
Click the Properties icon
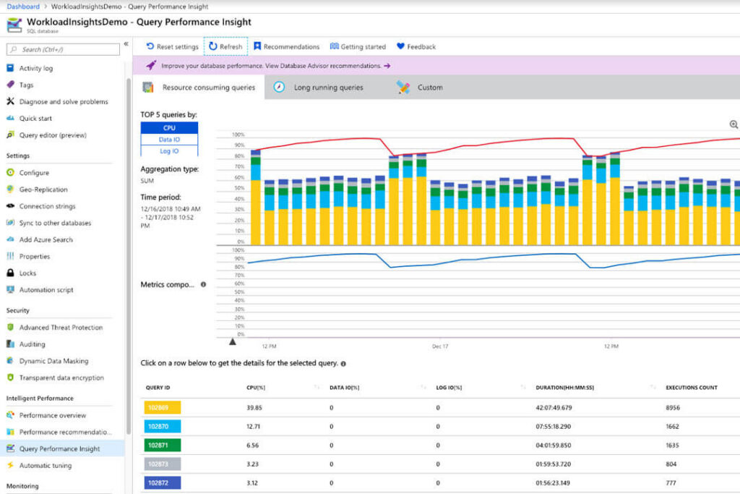(10, 256)
